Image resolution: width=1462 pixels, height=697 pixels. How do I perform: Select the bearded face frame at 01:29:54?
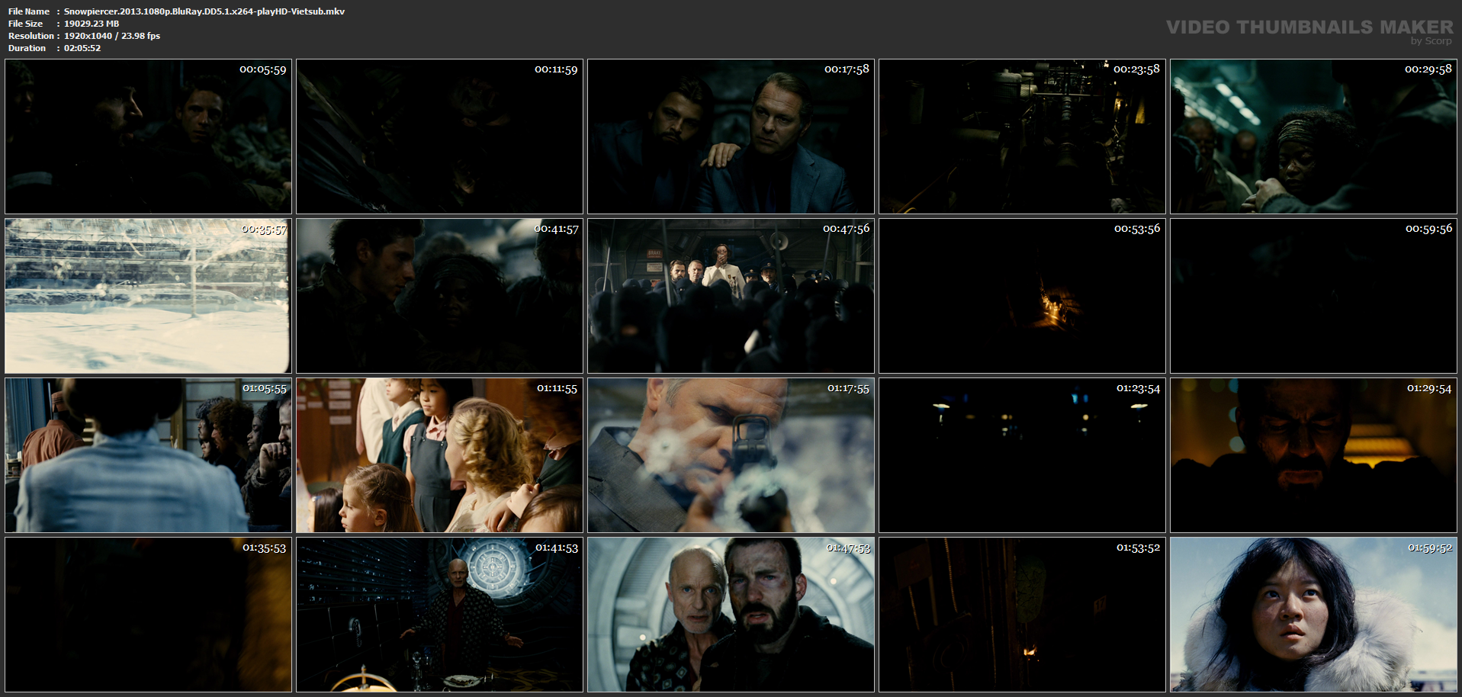pyautogui.click(x=1313, y=455)
